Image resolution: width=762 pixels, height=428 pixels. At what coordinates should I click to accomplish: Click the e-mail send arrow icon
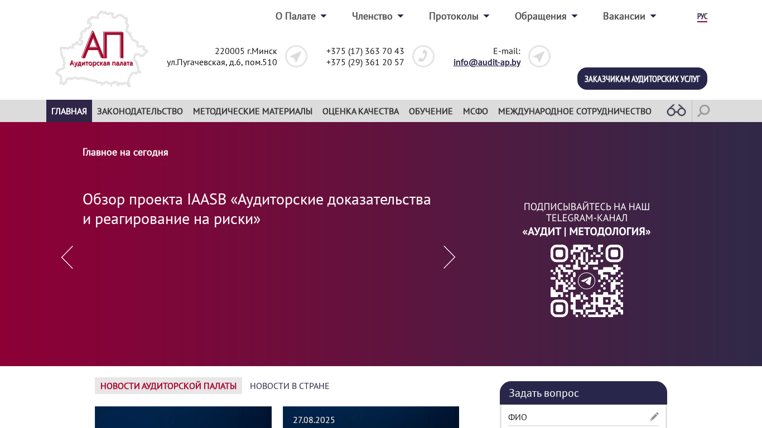[539, 56]
